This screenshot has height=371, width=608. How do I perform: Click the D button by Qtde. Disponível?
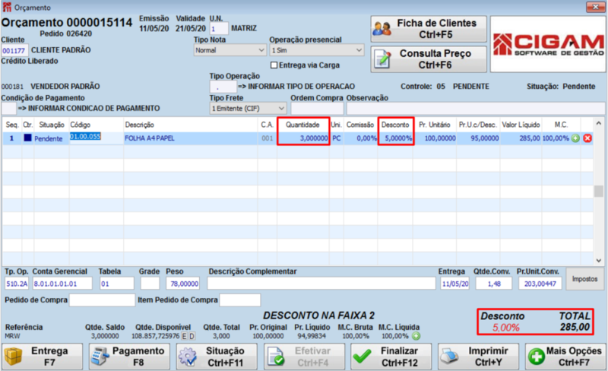point(192,337)
